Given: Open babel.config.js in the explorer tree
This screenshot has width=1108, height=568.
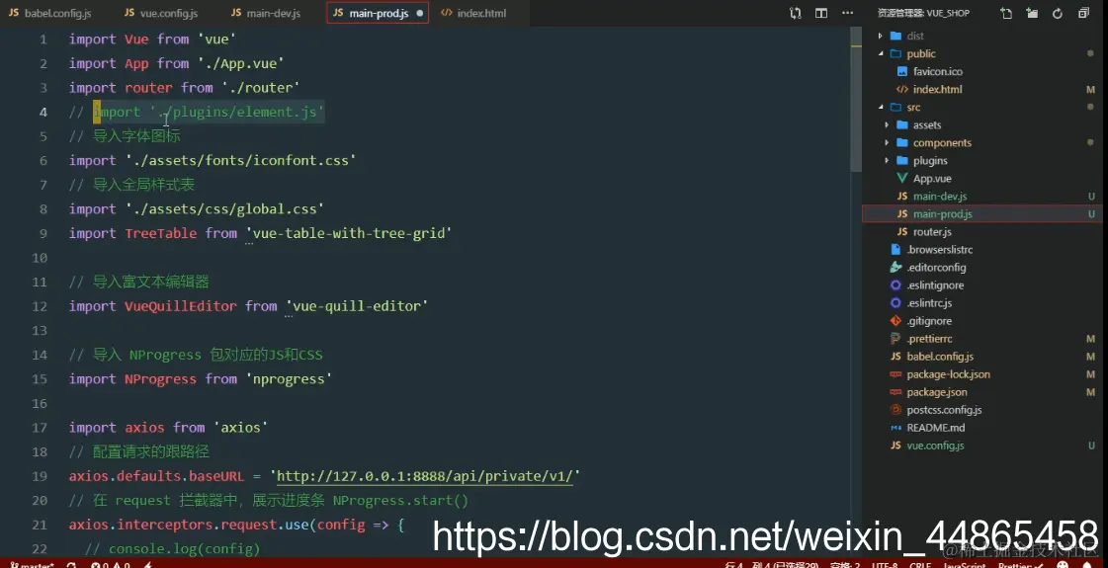Looking at the screenshot, I should pyautogui.click(x=940, y=356).
